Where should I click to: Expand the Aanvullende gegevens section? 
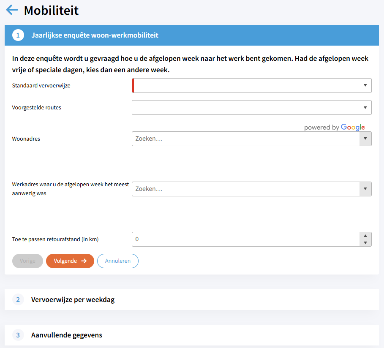click(67, 335)
